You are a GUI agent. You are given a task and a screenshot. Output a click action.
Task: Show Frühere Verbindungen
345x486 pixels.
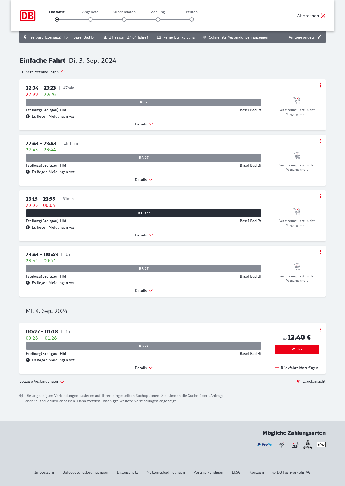[x=42, y=72]
